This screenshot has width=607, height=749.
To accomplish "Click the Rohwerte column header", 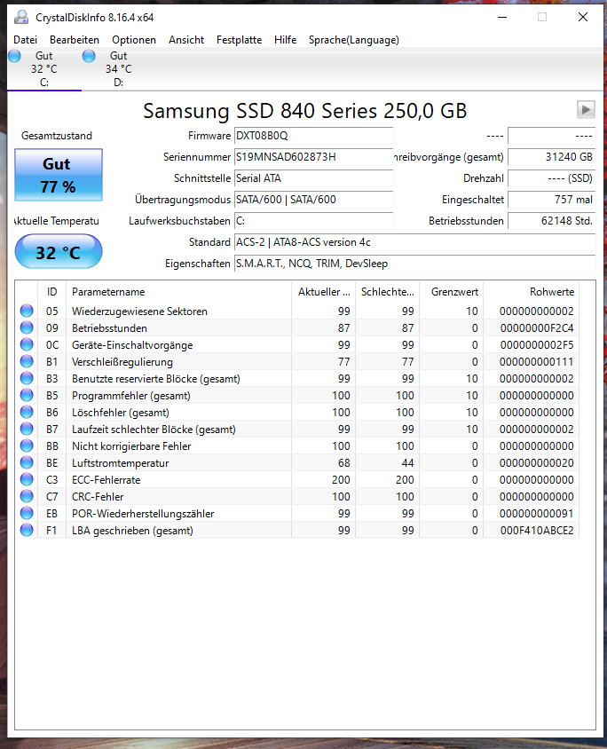I will (x=532, y=291).
